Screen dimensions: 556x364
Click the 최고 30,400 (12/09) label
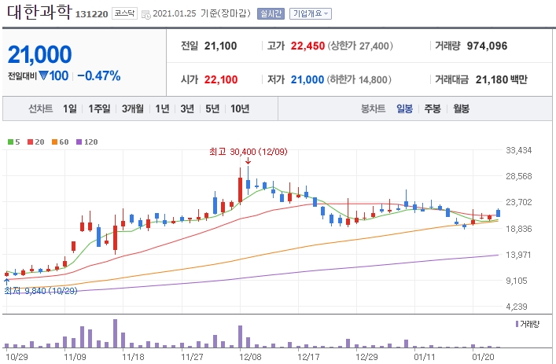point(249,152)
